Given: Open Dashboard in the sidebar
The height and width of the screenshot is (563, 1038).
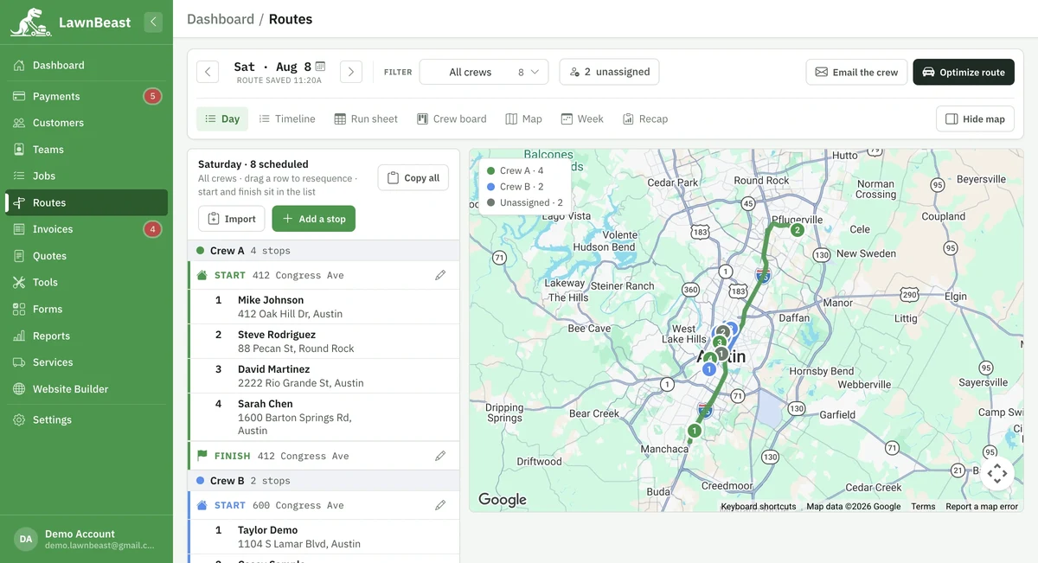Looking at the screenshot, I should tap(86, 65).
